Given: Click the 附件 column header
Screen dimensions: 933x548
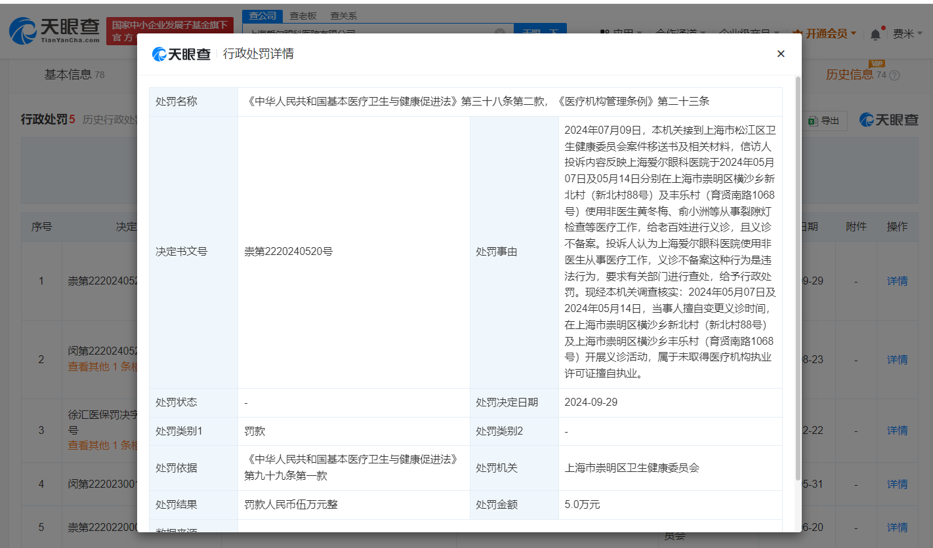Looking at the screenshot, I should tap(856, 227).
